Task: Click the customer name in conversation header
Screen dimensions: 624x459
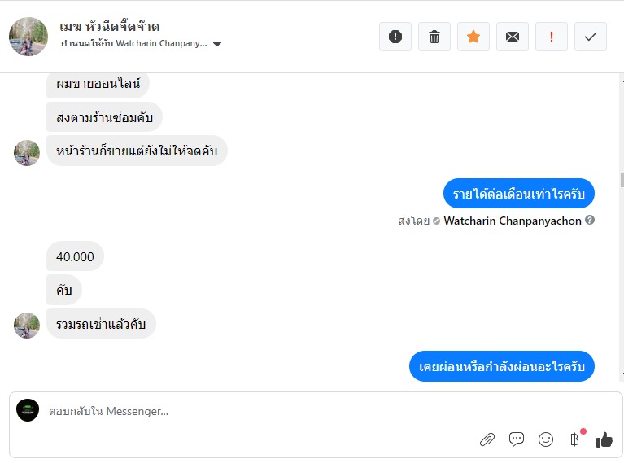Action: 110,27
